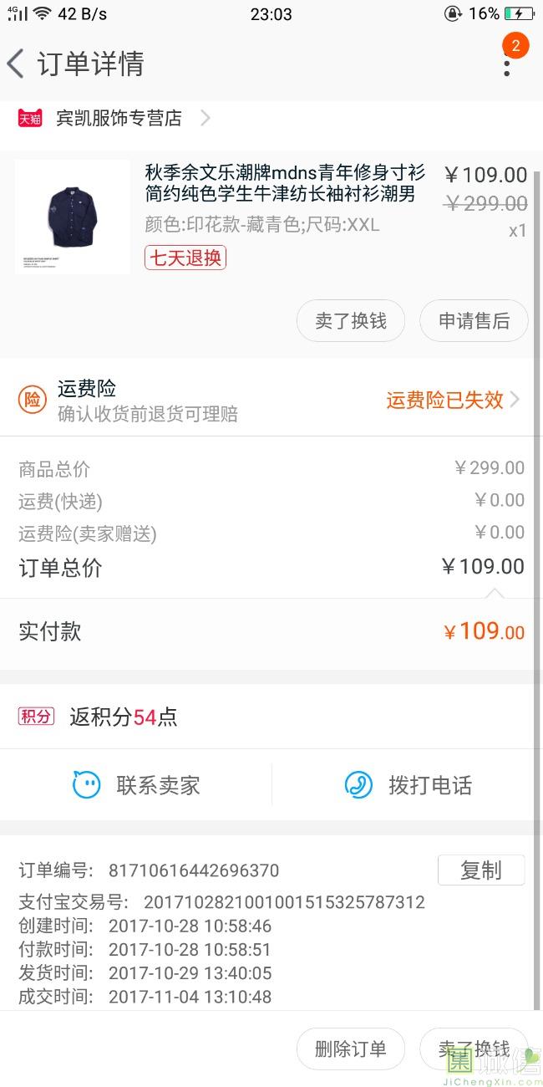Open the three-dot more options menu
543x1087 pixels.
(506, 66)
